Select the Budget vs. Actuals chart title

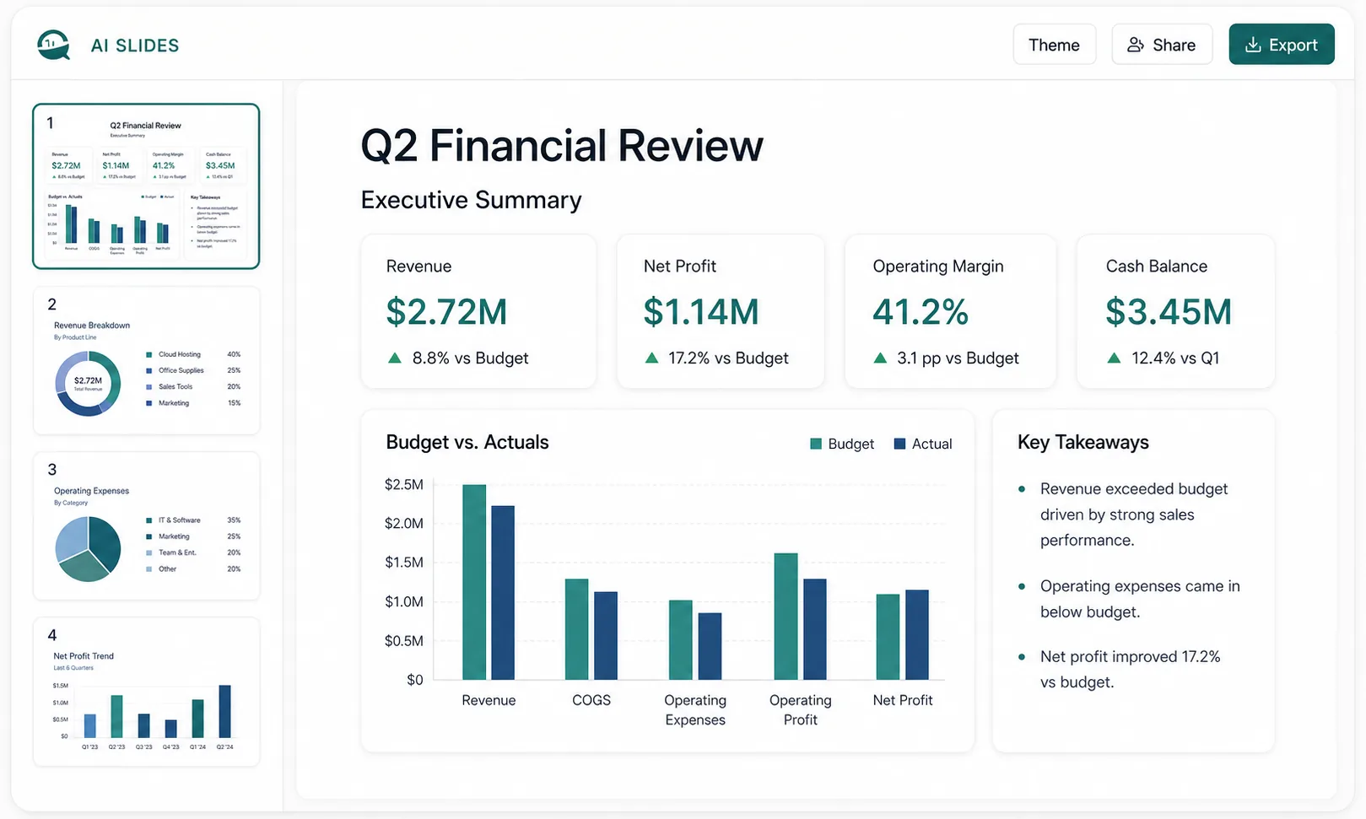pos(467,443)
